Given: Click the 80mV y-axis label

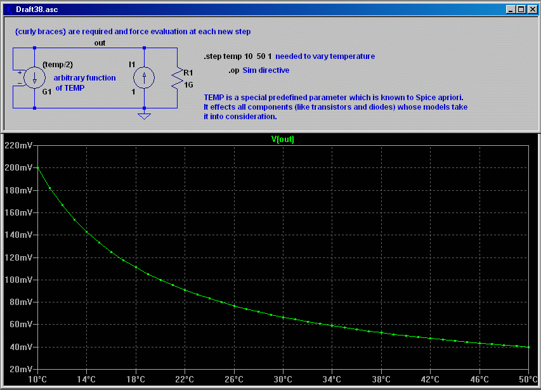Looking at the screenshot, I should 20,302.
